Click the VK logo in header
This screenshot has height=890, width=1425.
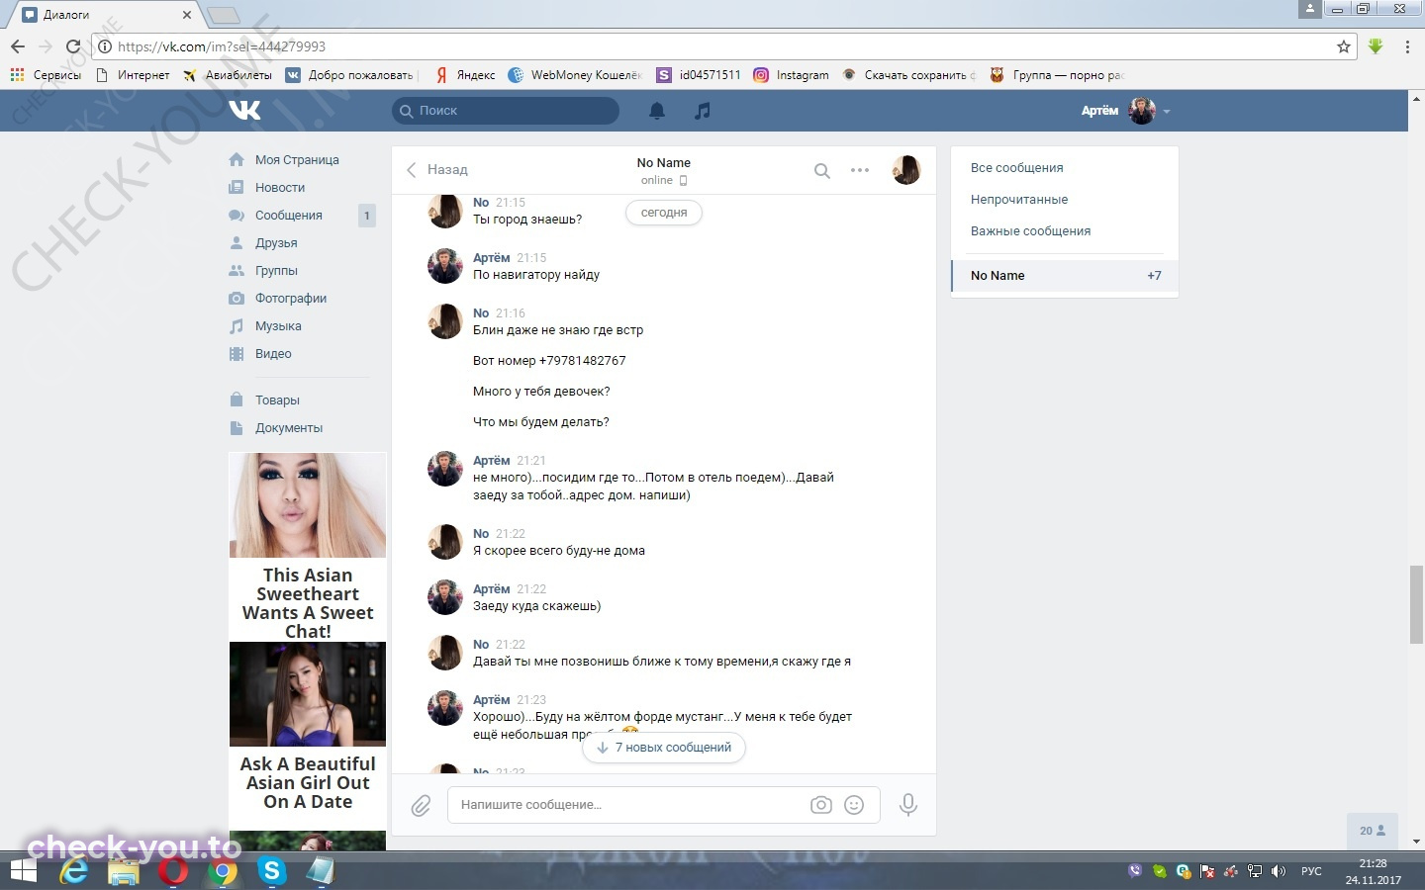(x=244, y=110)
